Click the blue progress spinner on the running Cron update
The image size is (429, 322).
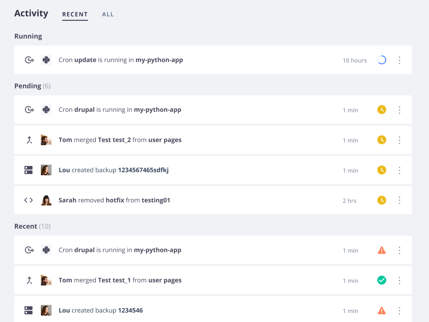[x=382, y=60]
